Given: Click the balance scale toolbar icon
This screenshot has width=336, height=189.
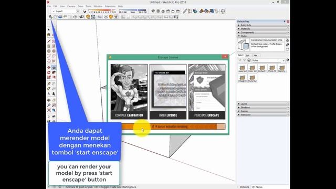Looking at the screenshot, I should click(223, 11).
